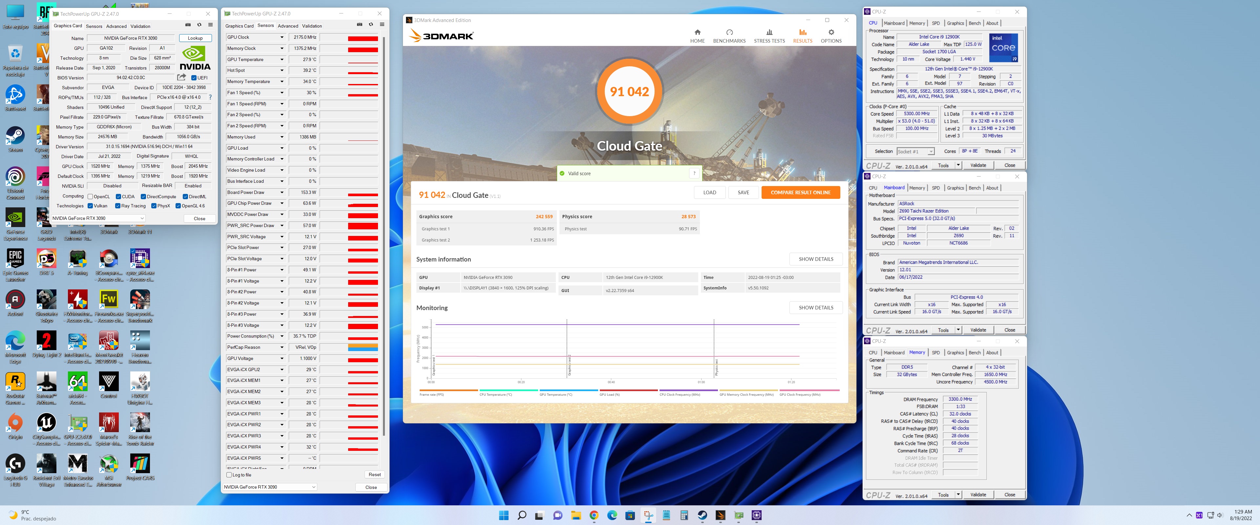Open GPU Clock sensor dropdown
Screen dimensions: 1260x525
point(282,37)
